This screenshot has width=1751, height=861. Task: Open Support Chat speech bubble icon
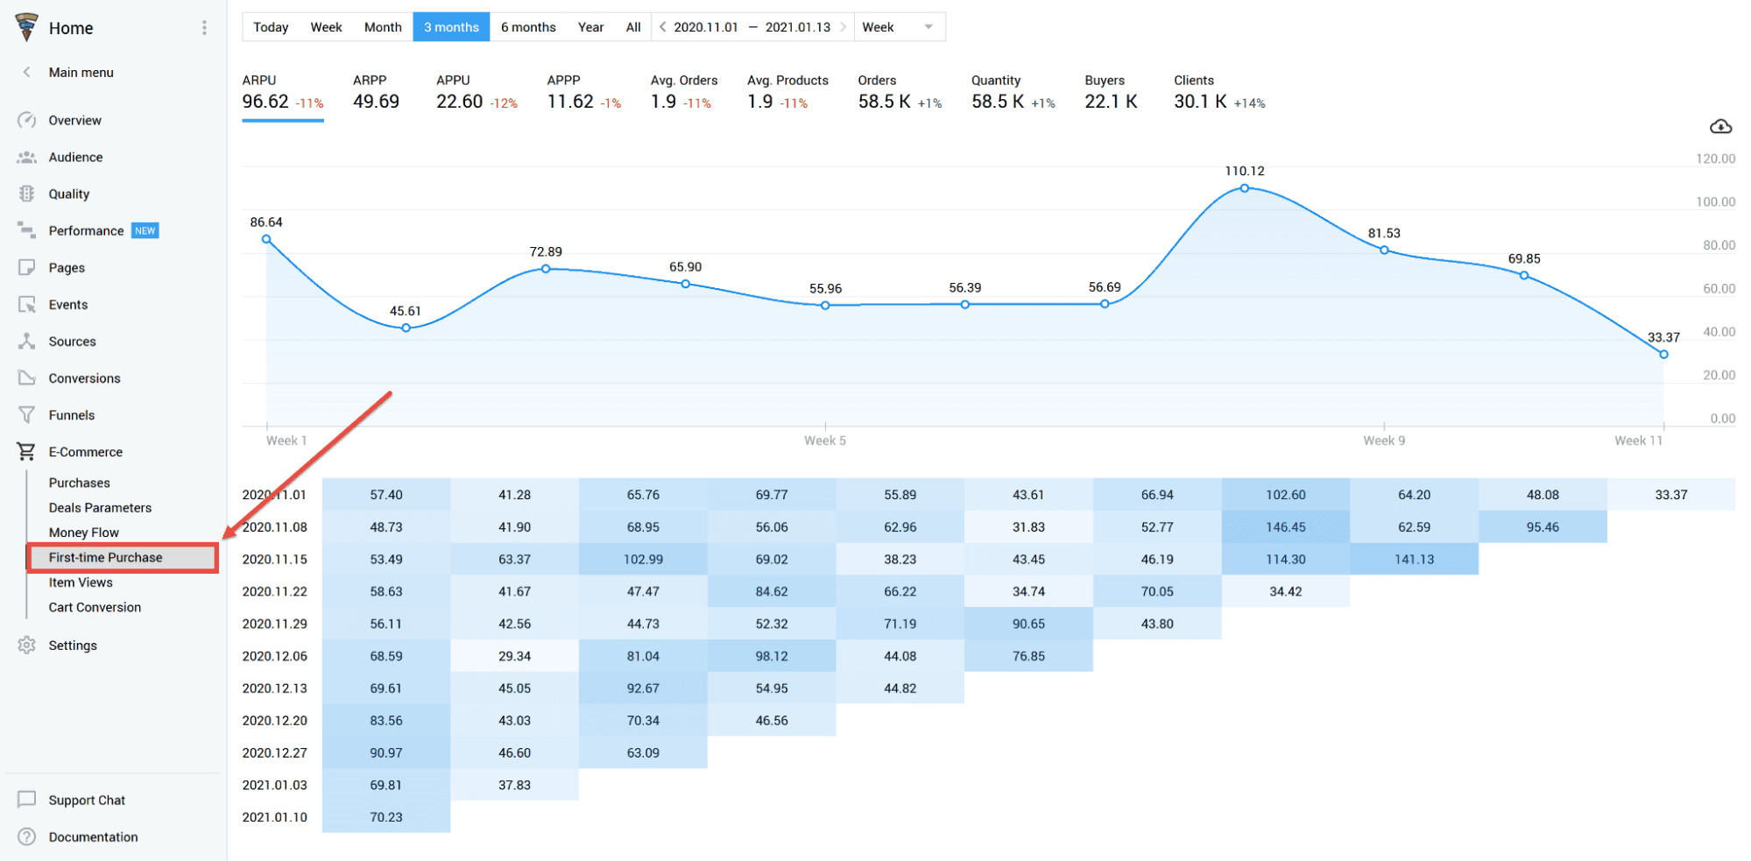pyautogui.click(x=26, y=800)
